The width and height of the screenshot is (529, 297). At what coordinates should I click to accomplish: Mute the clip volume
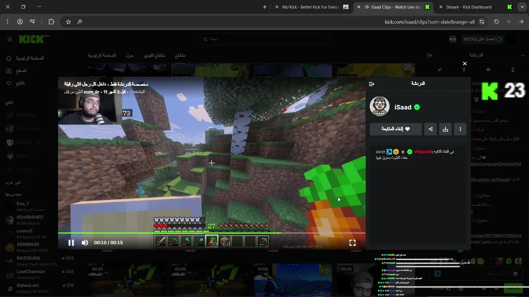point(85,243)
